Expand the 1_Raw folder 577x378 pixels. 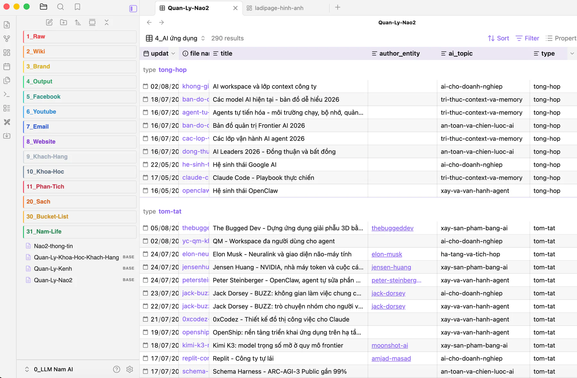[80, 37]
